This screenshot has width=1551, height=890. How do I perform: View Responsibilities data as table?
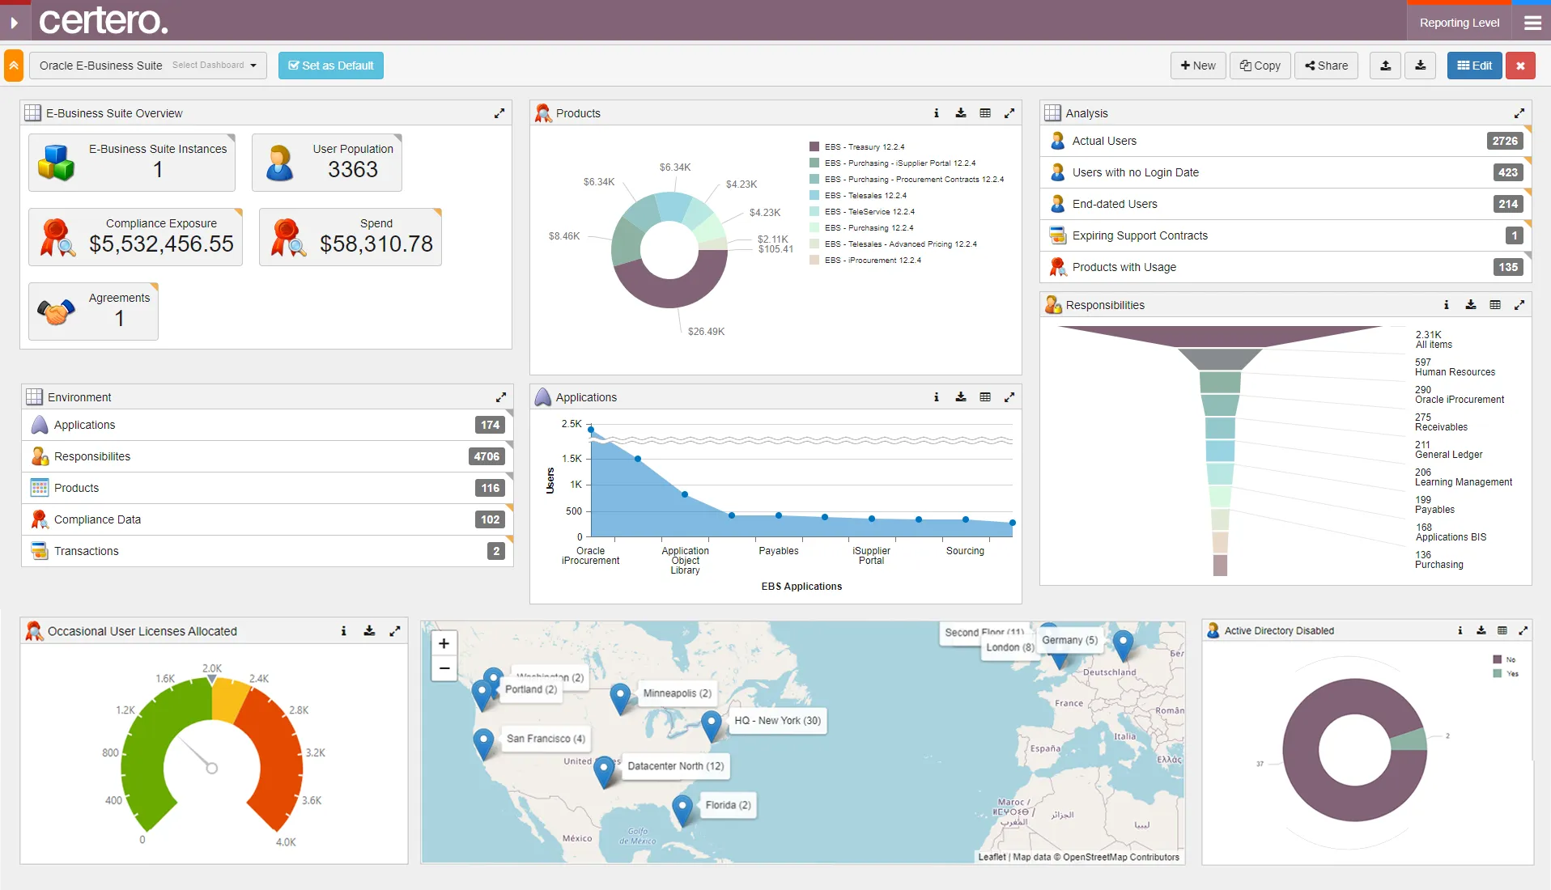tap(1495, 305)
